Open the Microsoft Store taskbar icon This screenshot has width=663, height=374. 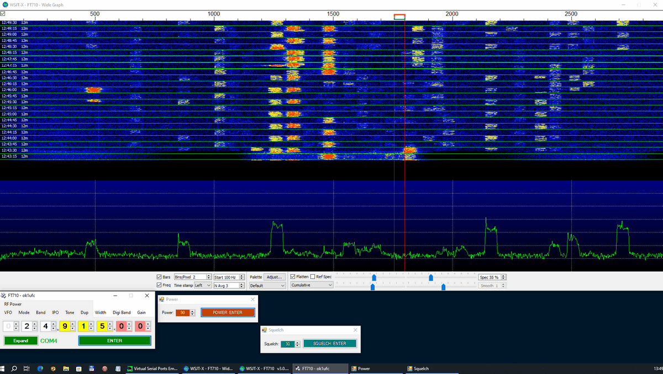tap(78, 368)
